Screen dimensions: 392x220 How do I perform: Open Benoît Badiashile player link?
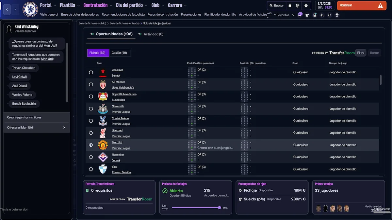(x=24, y=104)
